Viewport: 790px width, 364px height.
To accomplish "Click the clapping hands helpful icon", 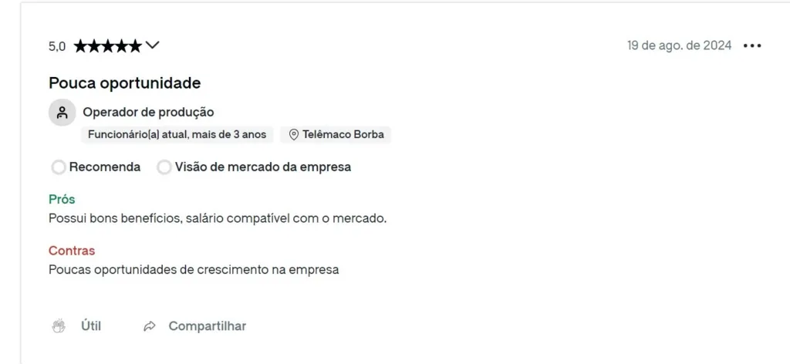I will click(x=59, y=326).
